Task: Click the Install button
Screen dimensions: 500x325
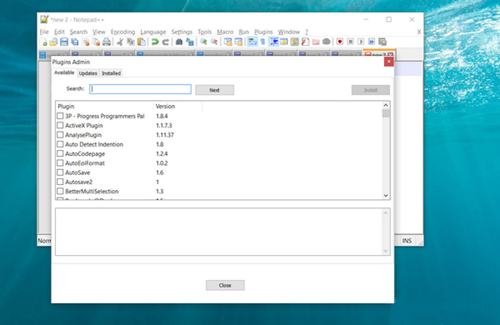Action: pos(371,90)
